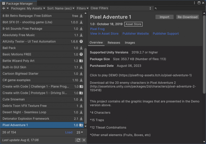This screenshot has height=144, width=206.
Task: Select the Desert Night - Seamless Loop package
Action: tap(42, 112)
